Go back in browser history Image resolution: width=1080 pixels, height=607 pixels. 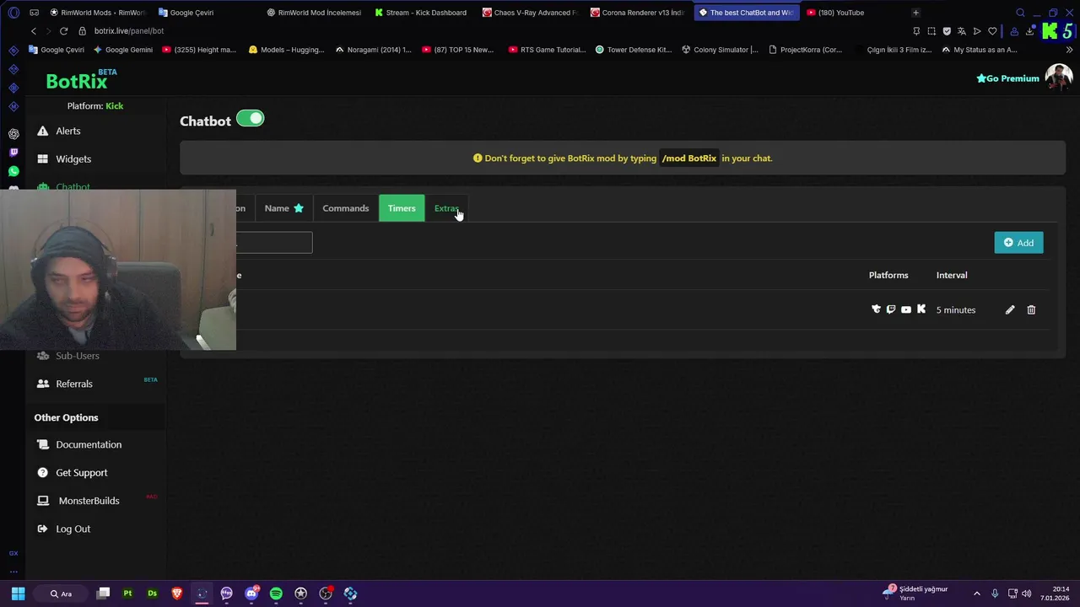tap(34, 31)
